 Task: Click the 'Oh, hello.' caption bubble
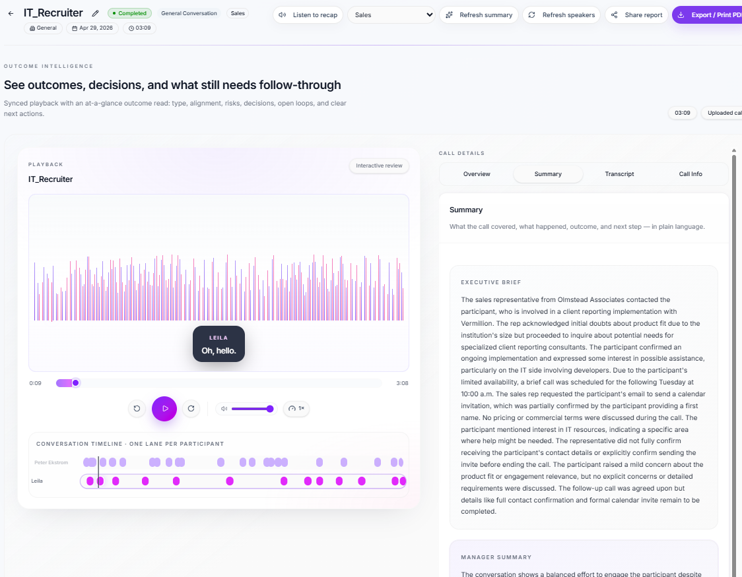coord(219,344)
